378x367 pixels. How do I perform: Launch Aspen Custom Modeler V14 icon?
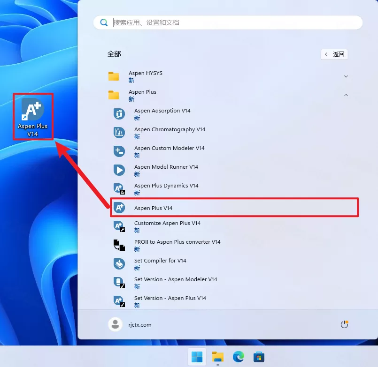click(119, 151)
